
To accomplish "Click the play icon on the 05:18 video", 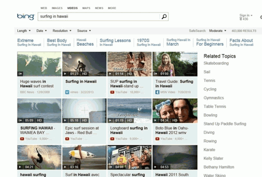I will point(65,120).
